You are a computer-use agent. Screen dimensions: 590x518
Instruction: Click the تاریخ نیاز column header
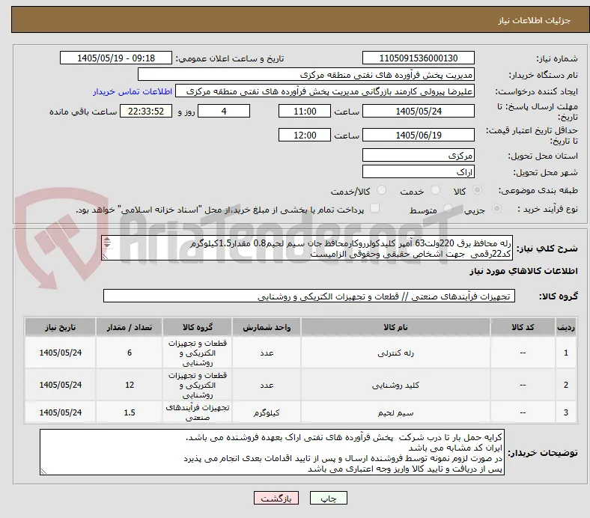[60, 328]
